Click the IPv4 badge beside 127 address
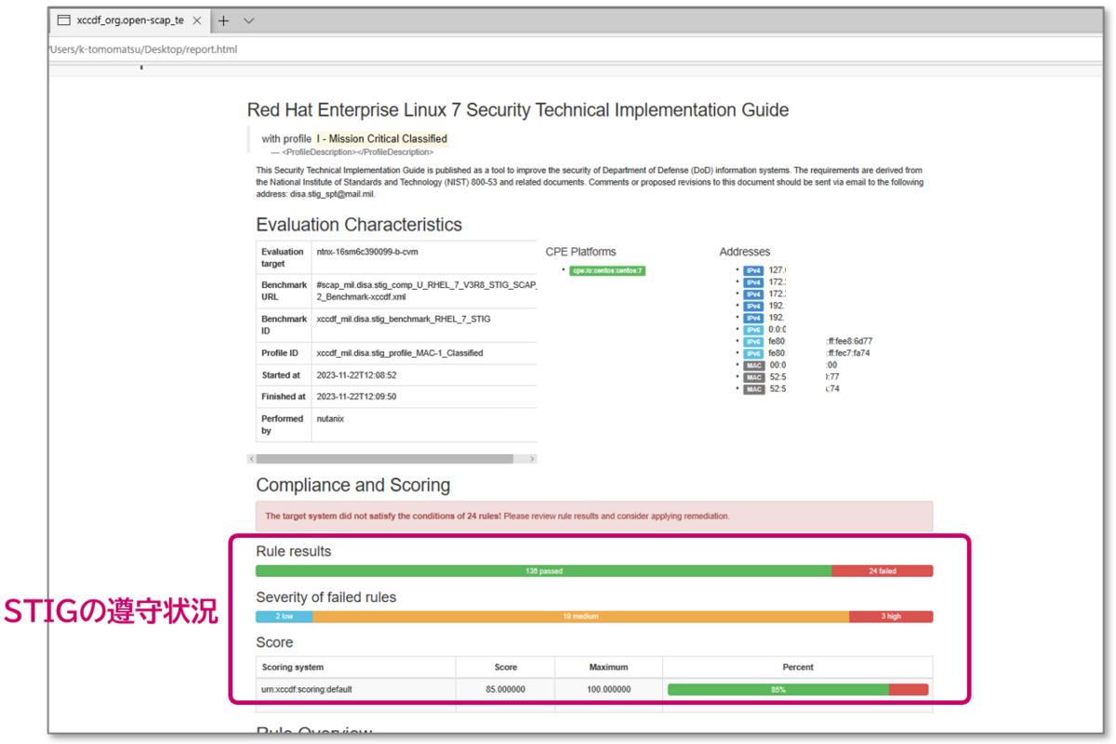Viewport: 1116px width, 744px height. [753, 270]
